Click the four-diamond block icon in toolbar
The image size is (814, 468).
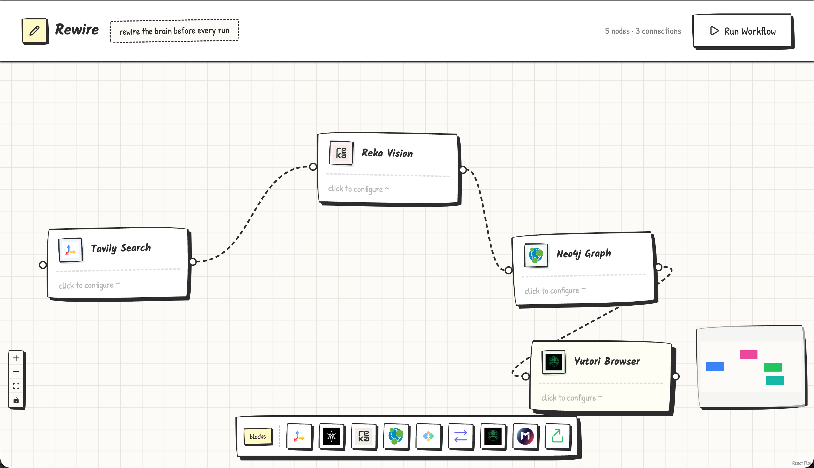(428, 436)
